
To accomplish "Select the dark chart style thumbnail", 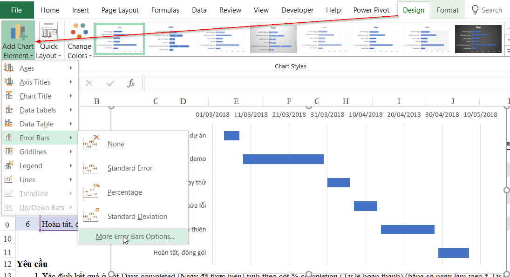I will coord(478,39).
